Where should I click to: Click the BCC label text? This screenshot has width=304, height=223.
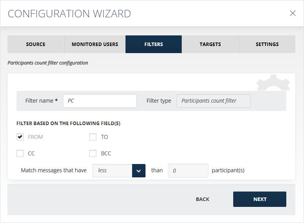[x=106, y=153]
